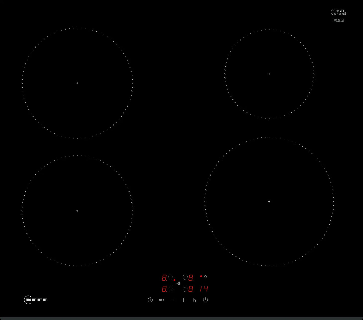Tap the count-down arrow symbol between zone displays
363x320 pixels.
[178, 283]
